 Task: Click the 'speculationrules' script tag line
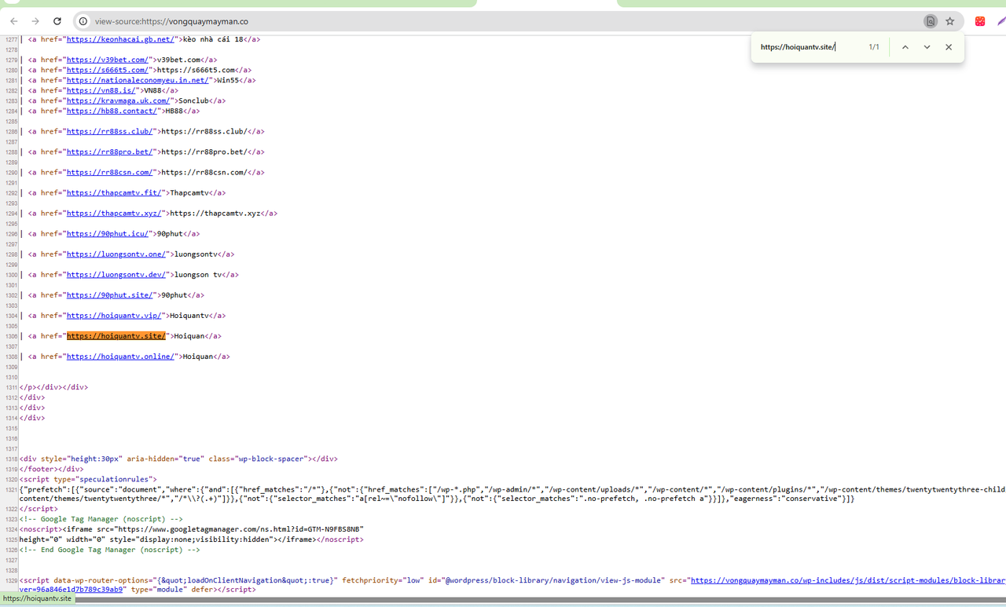[88, 478]
